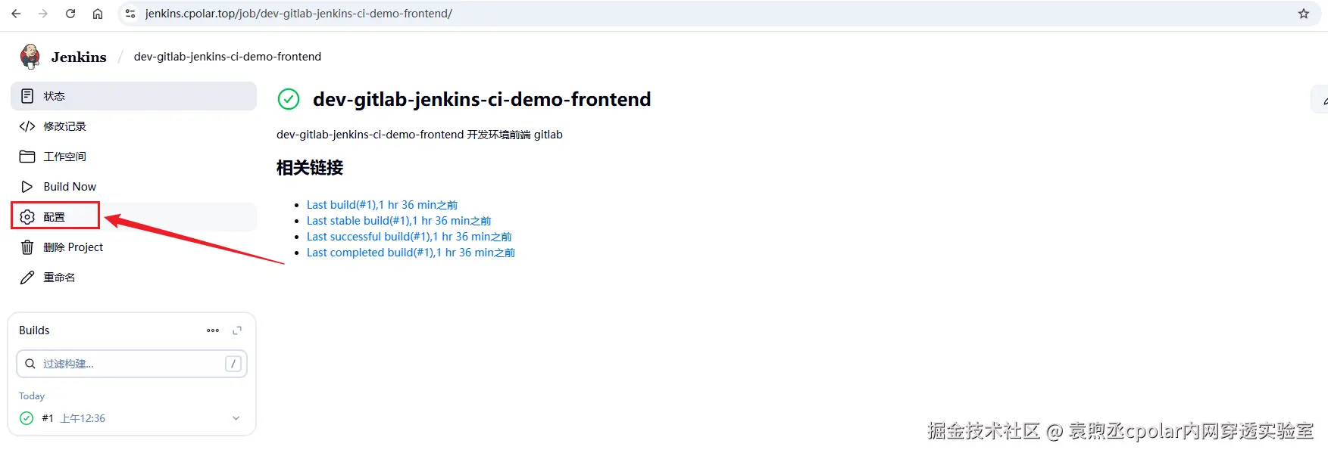
Task: Click the browser forward arrow
Action: 43,14
